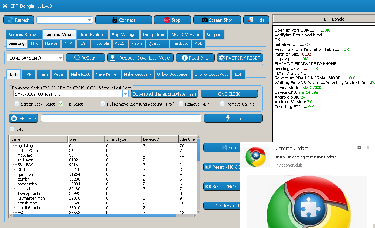Enable the Screen Lock Reset checkbox
Viewport: 375px width, 228px height.
[x=17, y=104]
